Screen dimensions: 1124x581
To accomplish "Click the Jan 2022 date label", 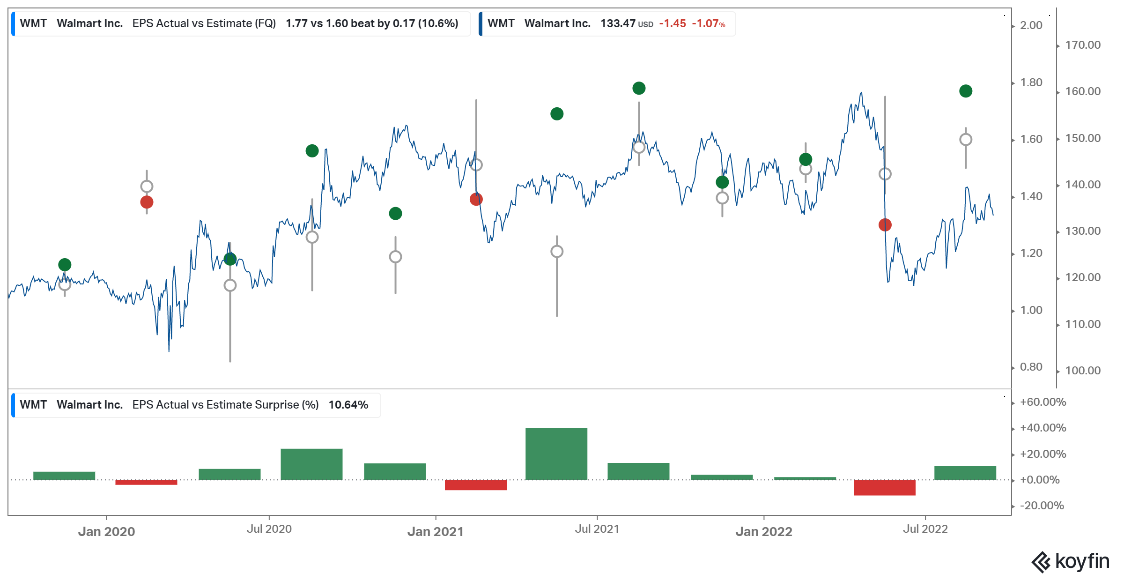I will 764,531.
